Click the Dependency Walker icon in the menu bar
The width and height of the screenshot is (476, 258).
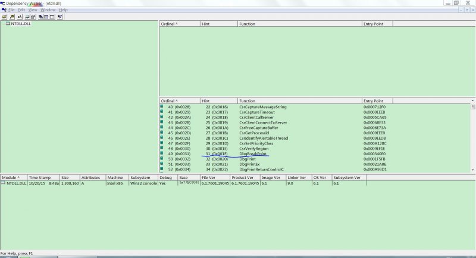(4, 10)
